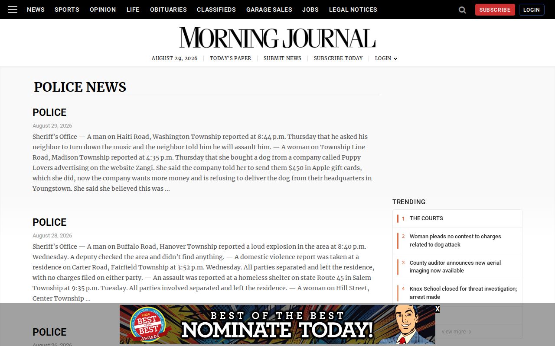The width and height of the screenshot is (555, 346).
Task: Open Knox School threat investigation story
Action: (463, 293)
